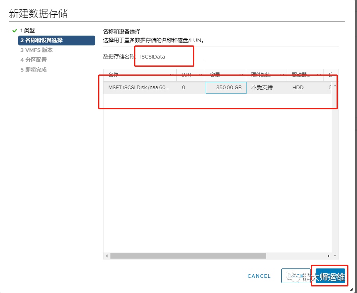Sort table by the 名称 column header
This screenshot has height=293, width=357.
click(140, 75)
